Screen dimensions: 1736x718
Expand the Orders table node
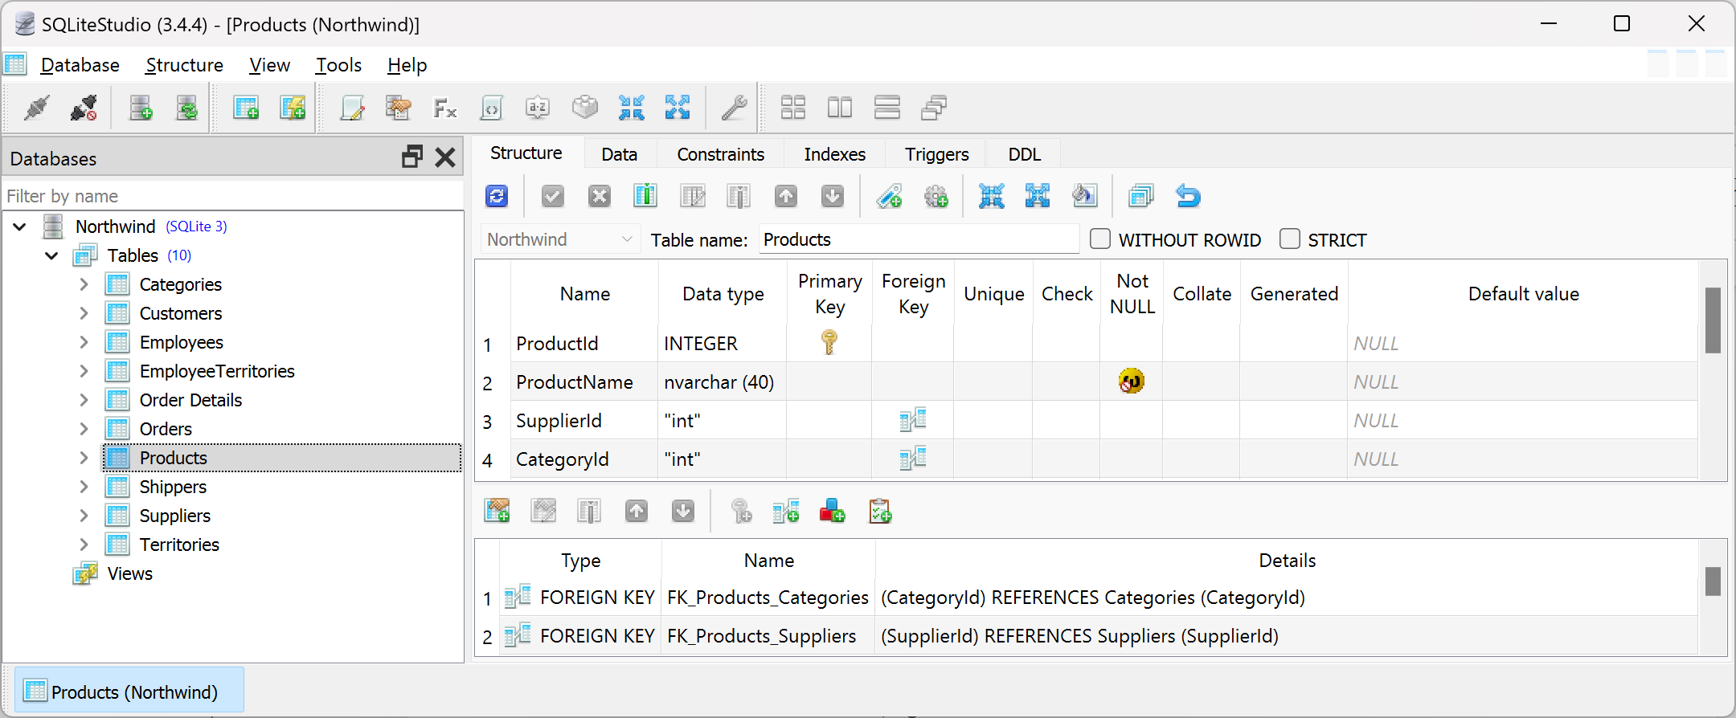click(x=84, y=429)
